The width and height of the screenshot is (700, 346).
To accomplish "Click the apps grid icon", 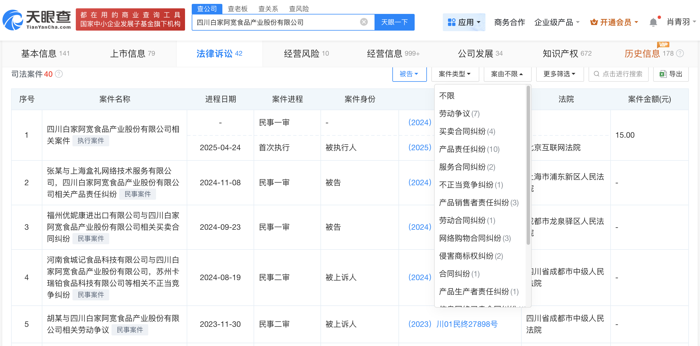I will 451,22.
